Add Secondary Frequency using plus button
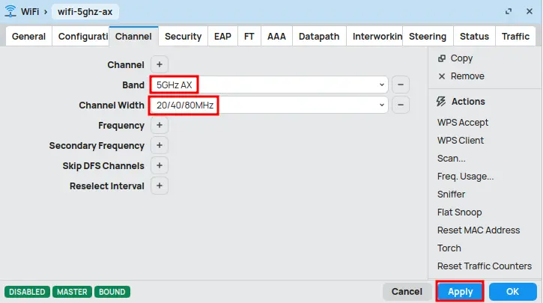543x303 pixels. tap(160, 146)
